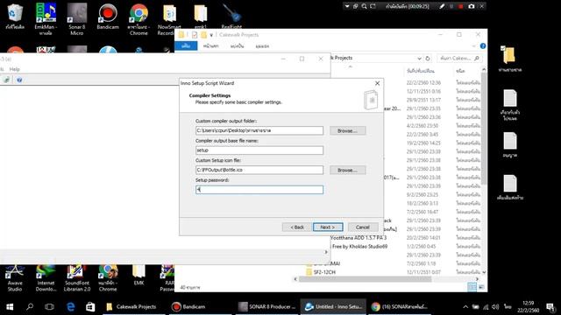
Task: Focus the custom Setup icon file field
Action: click(x=259, y=170)
